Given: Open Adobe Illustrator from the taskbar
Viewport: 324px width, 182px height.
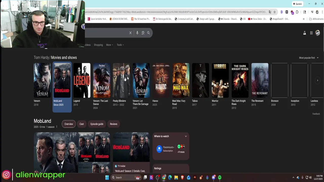Looking at the screenshot, I should coord(195,177).
